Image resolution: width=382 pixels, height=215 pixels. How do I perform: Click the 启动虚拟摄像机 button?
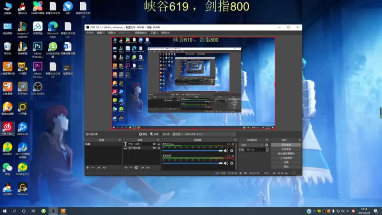tap(286, 153)
